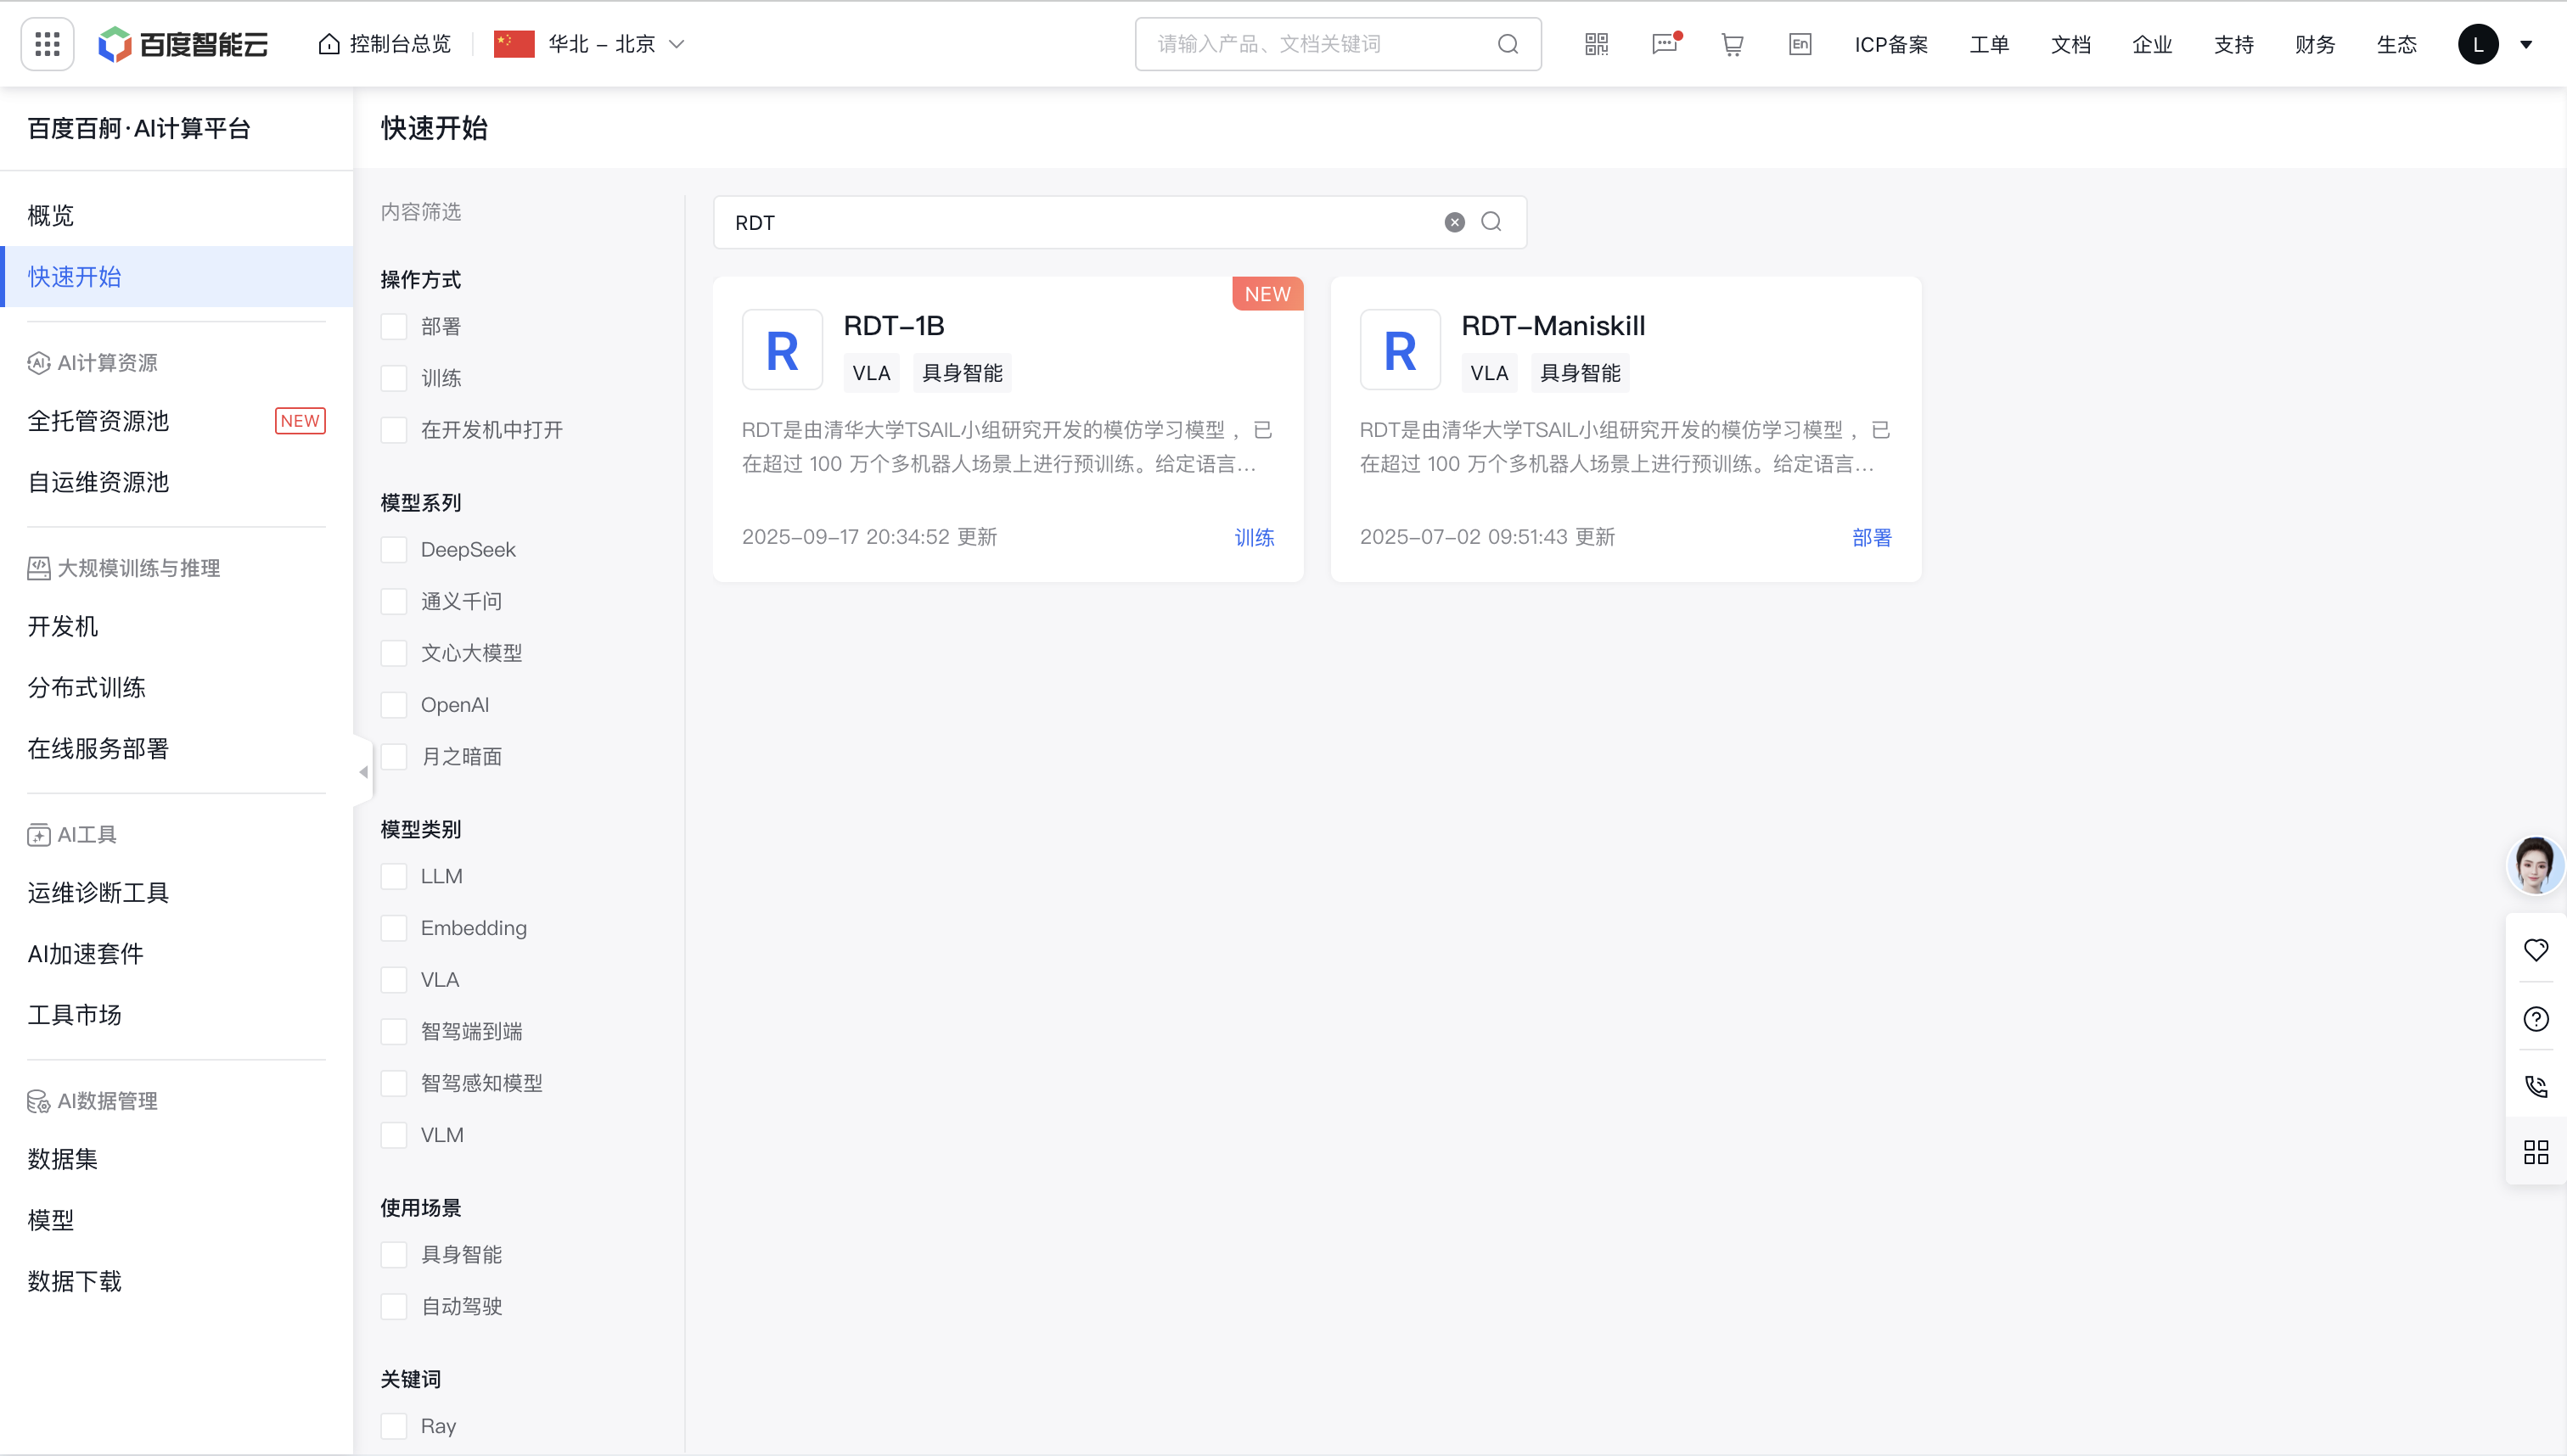Go to 数据集 sidebar menu item
2567x1456 pixels.
click(63, 1159)
